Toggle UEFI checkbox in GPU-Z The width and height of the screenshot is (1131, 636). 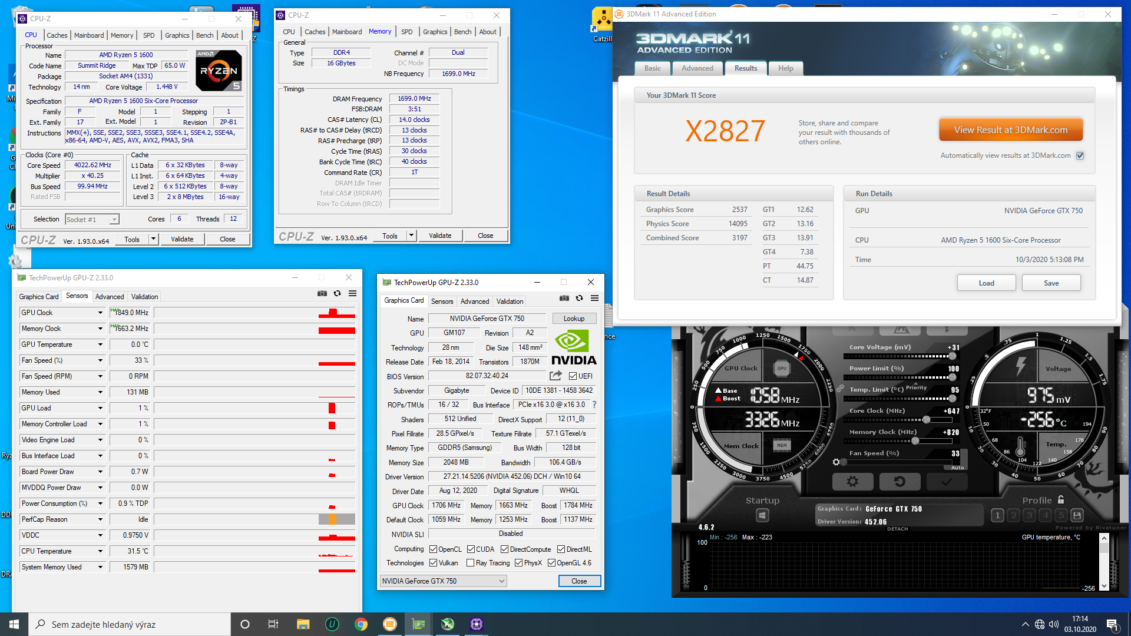[573, 376]
